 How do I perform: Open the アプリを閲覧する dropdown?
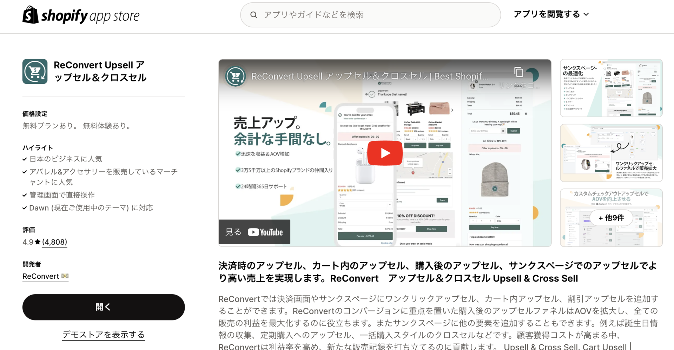pyautogui.click(x=551, y=14)
